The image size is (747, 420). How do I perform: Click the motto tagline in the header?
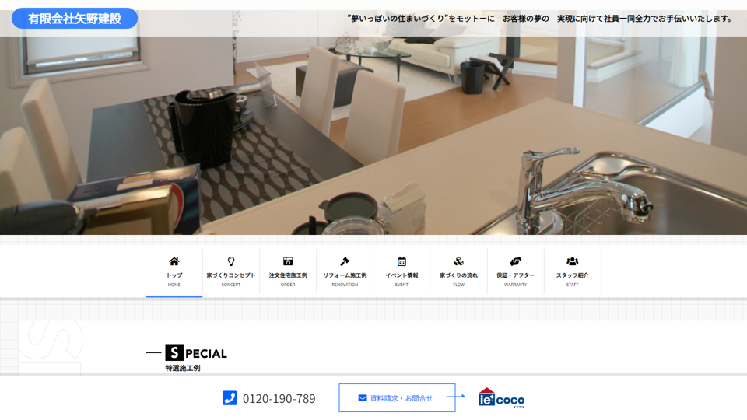pyautogui.click(x=539, y=19)
